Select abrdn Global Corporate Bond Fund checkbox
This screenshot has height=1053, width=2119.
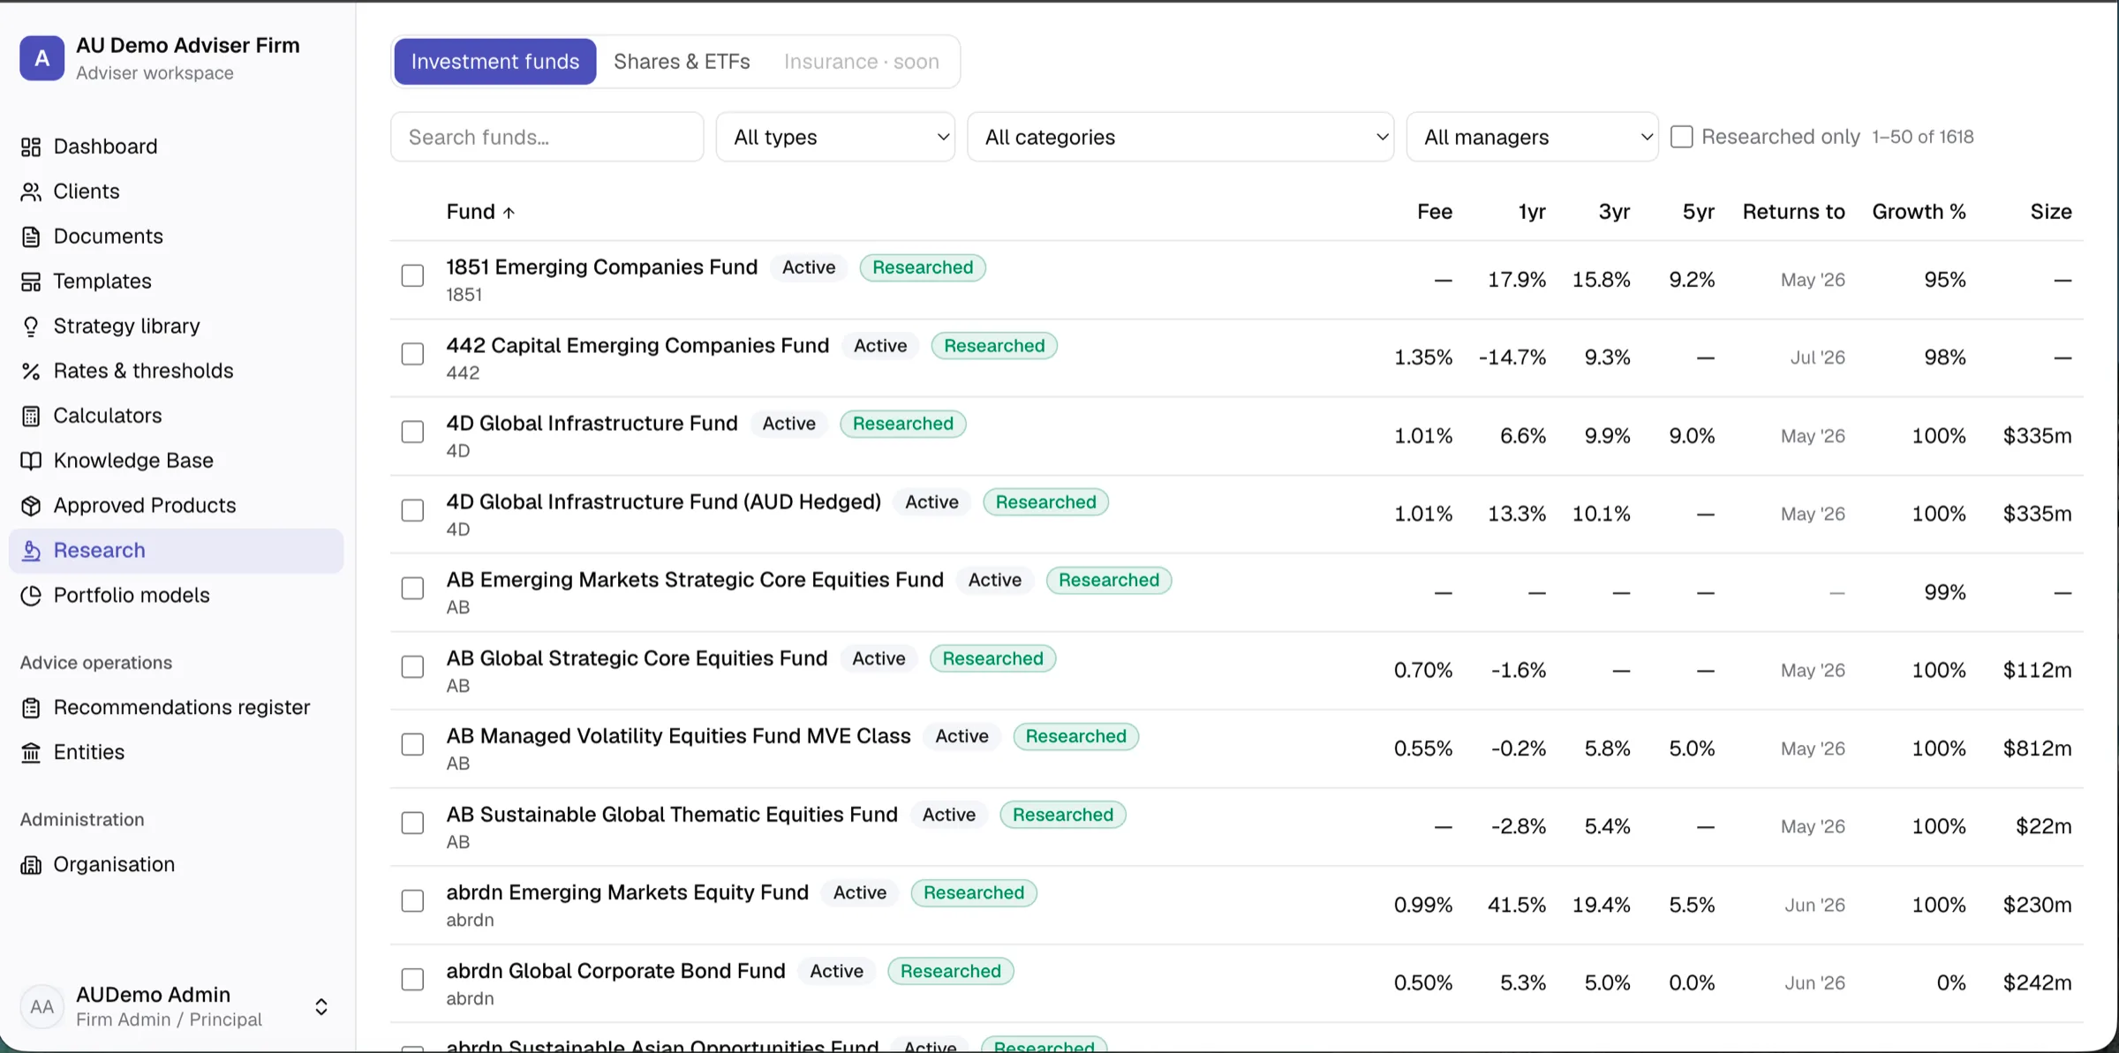pos(412,979)
